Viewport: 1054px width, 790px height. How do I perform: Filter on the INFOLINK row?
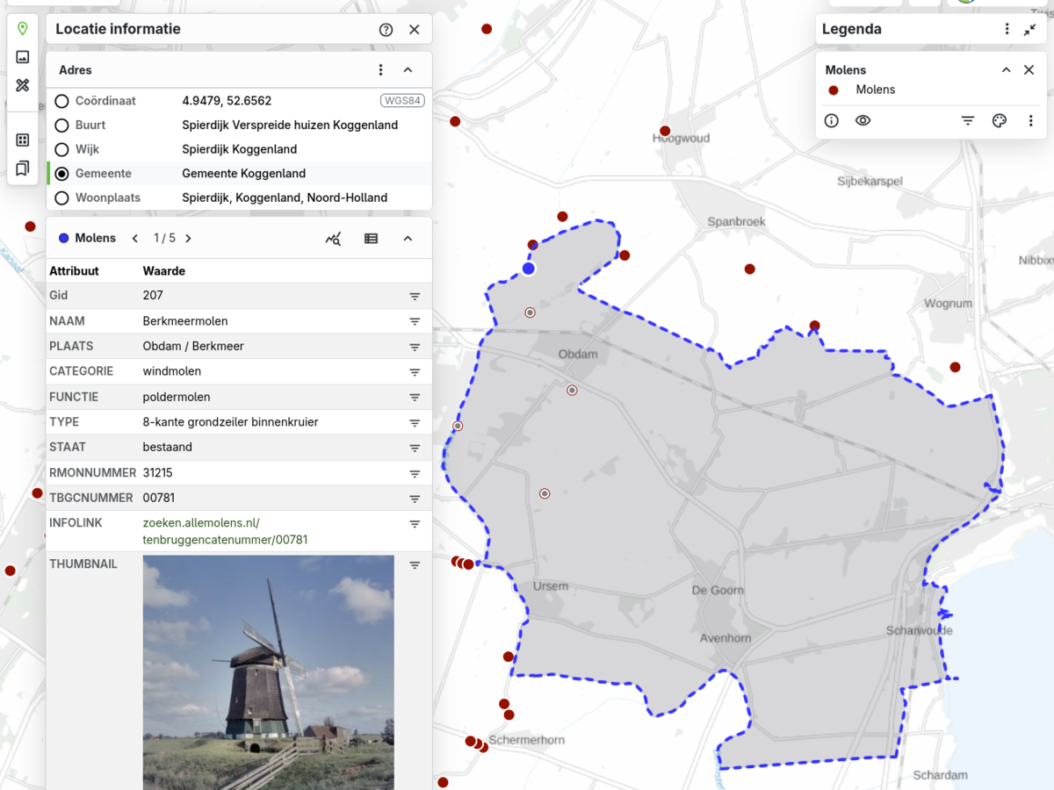(415, 524)
